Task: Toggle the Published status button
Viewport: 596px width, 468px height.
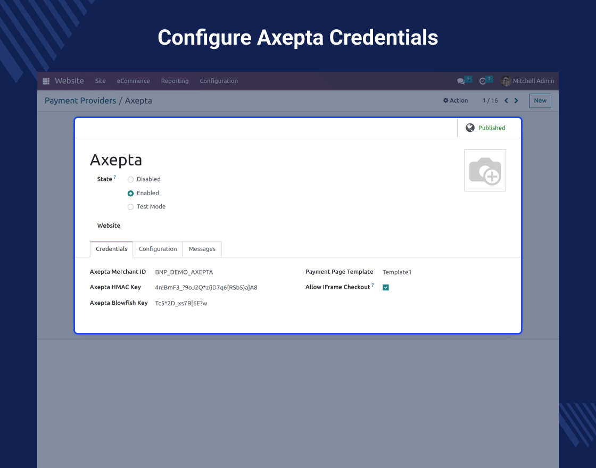Action: [x=489, y=128]
